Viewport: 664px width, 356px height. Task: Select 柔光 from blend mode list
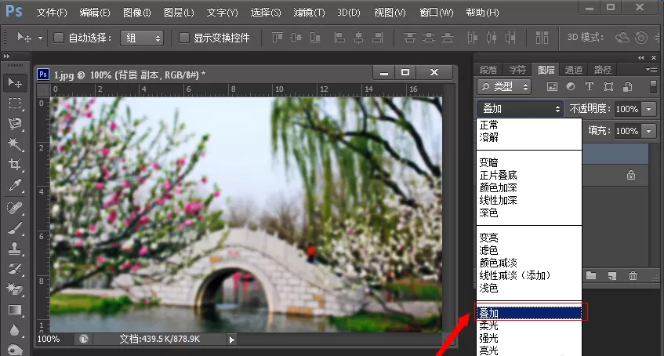pyautogui.click(x=488, y=325)
